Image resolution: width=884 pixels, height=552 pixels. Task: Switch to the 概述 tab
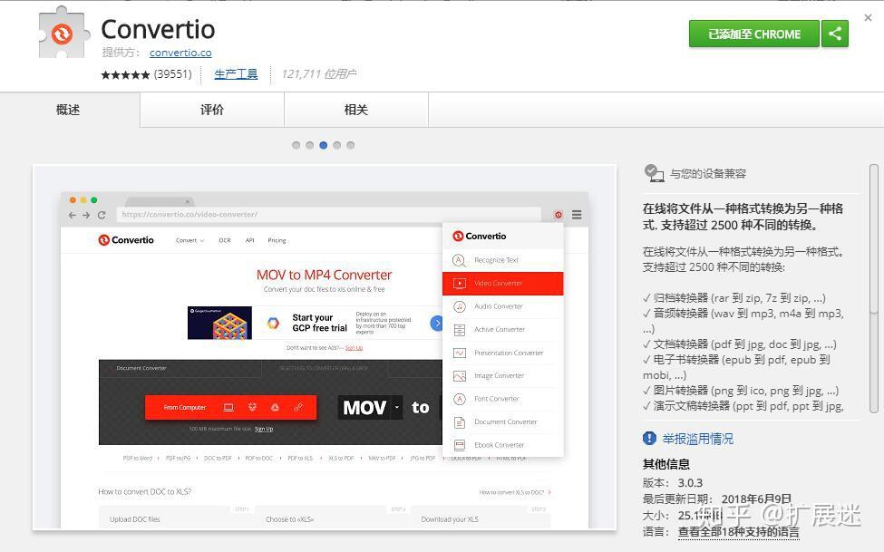point(70,110)
